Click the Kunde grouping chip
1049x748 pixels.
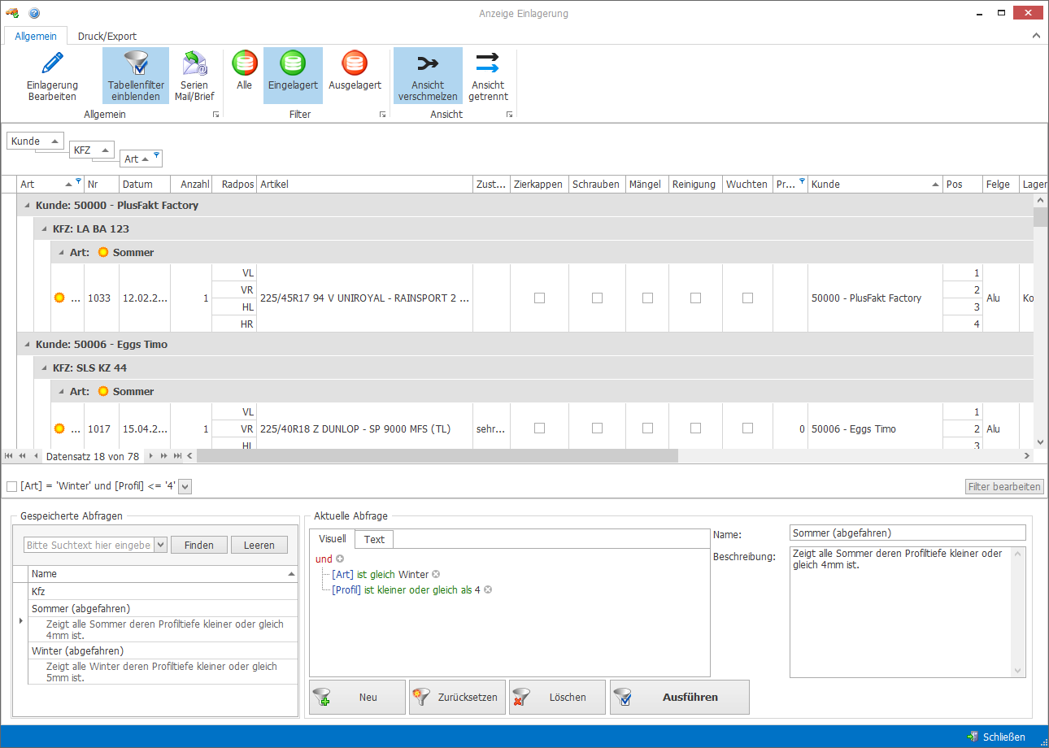[x=35, y=141]
